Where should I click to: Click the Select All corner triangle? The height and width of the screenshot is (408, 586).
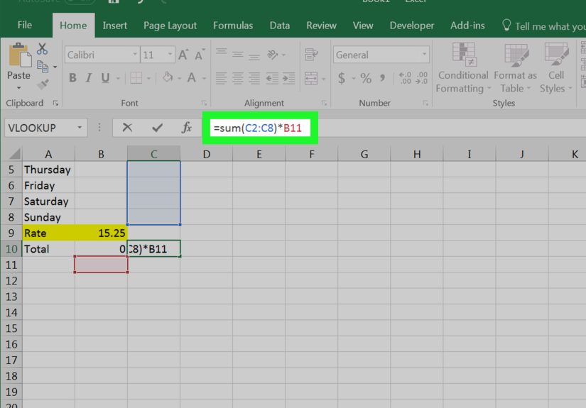pos(14,154)
